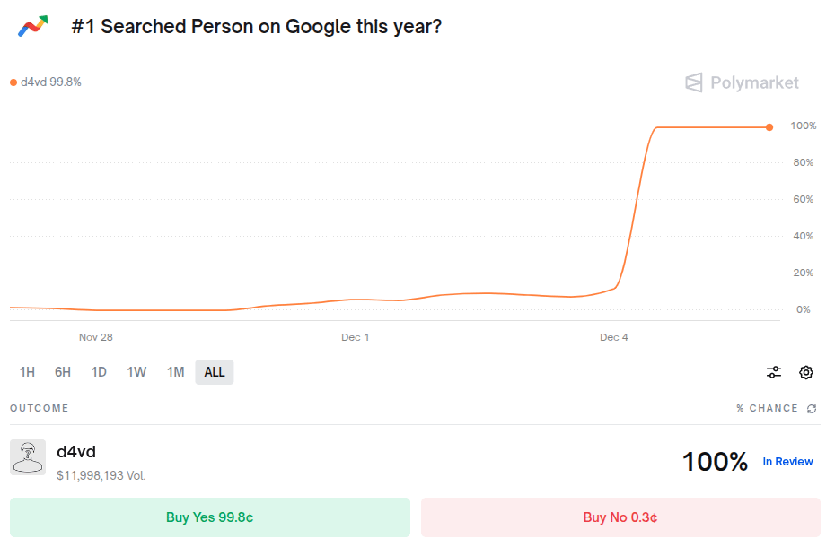Image resolution: width=835 pixels, height=547 pixels.
Task: Click the market title heading
Action: pyautogui.click(x=256, y=26)
